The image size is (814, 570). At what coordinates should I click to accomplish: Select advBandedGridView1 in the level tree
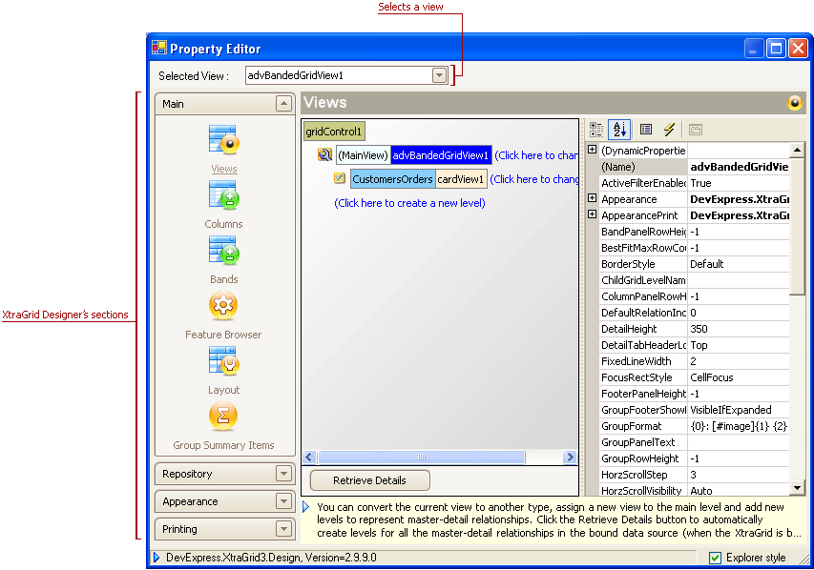pos(440,155)
